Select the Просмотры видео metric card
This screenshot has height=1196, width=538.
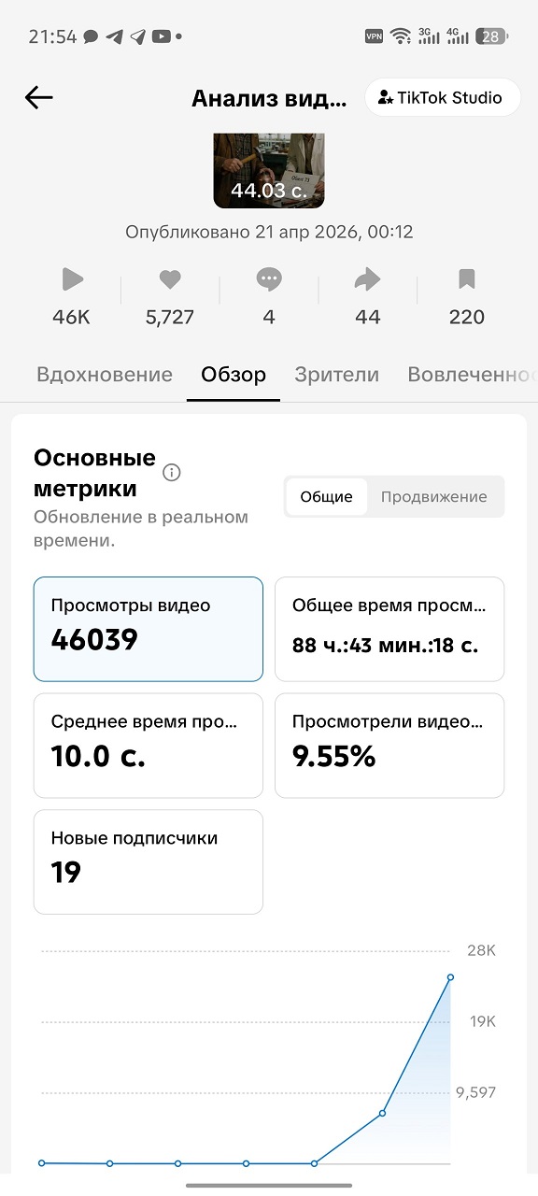coord(149,629)
